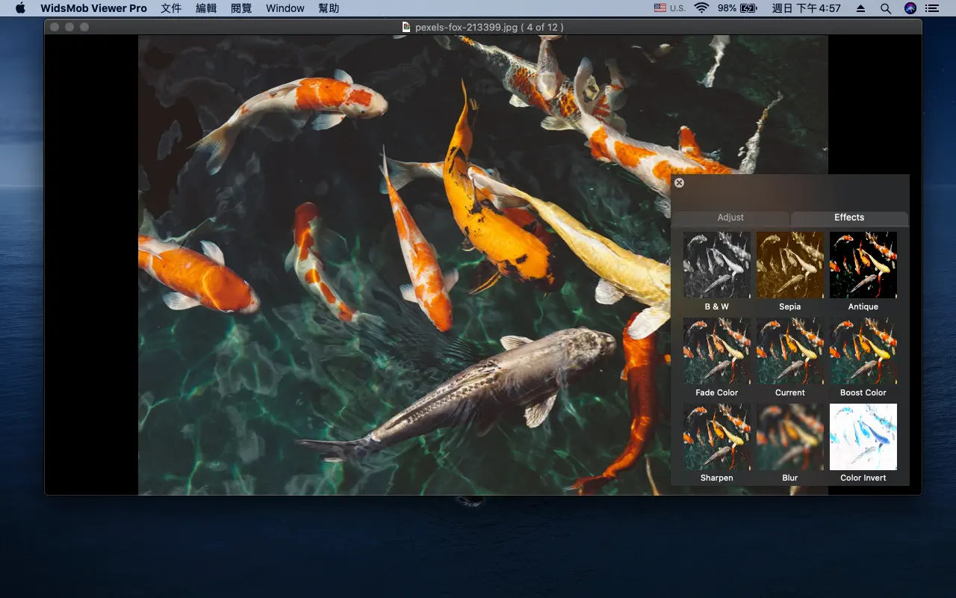Select the Current effect thumbnail
The width and height of the screenshot is (956, 598).
click(x=789, y=351)
